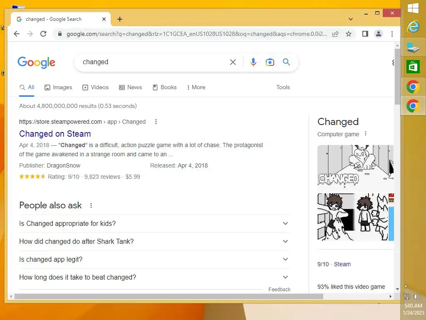Share this page using the share icon
426x320 pixels.
click(335, 34)
